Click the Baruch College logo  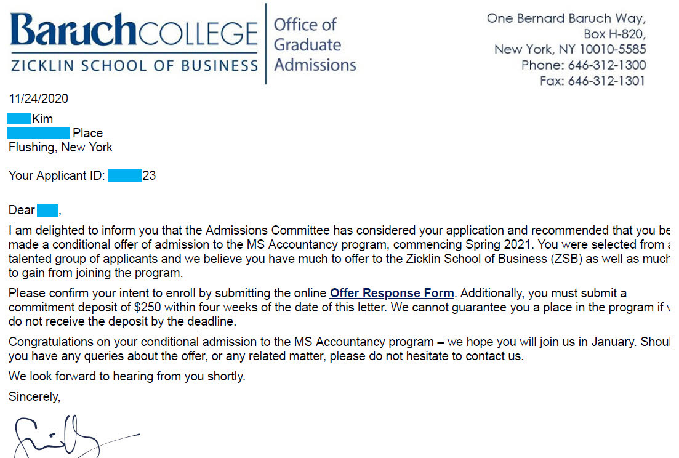coord(134,31)
